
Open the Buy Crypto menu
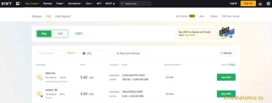click(32, 3)
